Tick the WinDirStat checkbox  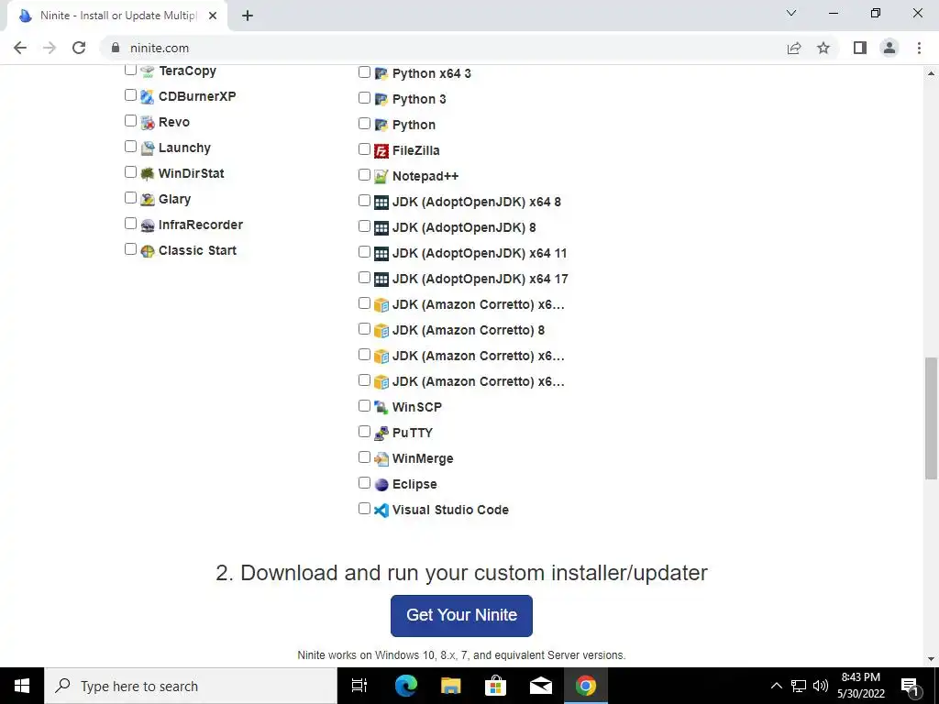click(x=130, y=172)
